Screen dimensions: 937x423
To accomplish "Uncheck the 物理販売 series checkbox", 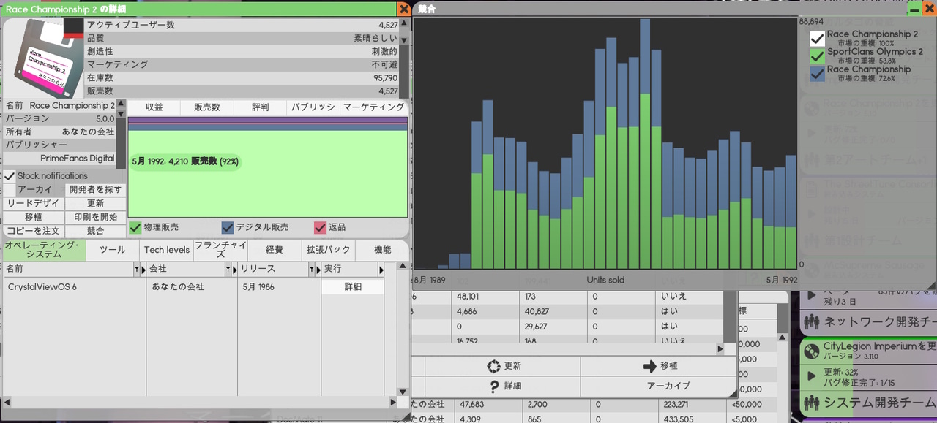I will click(x=135, y=227).
